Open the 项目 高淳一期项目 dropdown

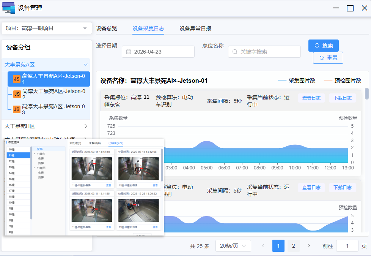(47, 28)
